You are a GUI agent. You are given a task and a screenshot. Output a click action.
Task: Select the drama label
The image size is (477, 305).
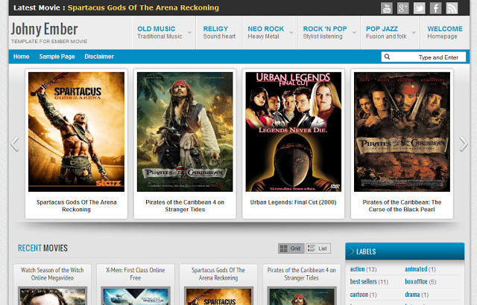(412, 295)
